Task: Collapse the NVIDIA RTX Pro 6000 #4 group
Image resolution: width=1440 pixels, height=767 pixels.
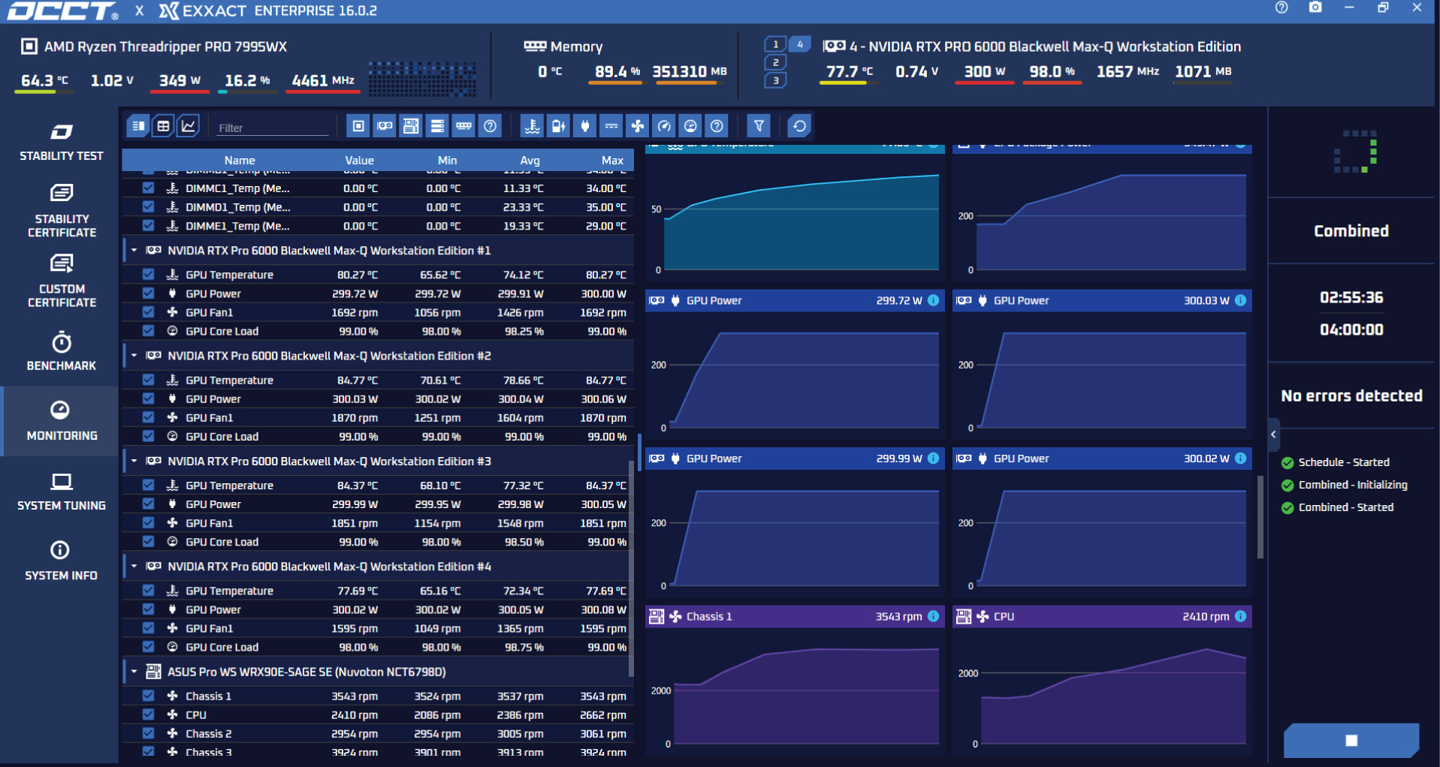Action: coord(134,566)
